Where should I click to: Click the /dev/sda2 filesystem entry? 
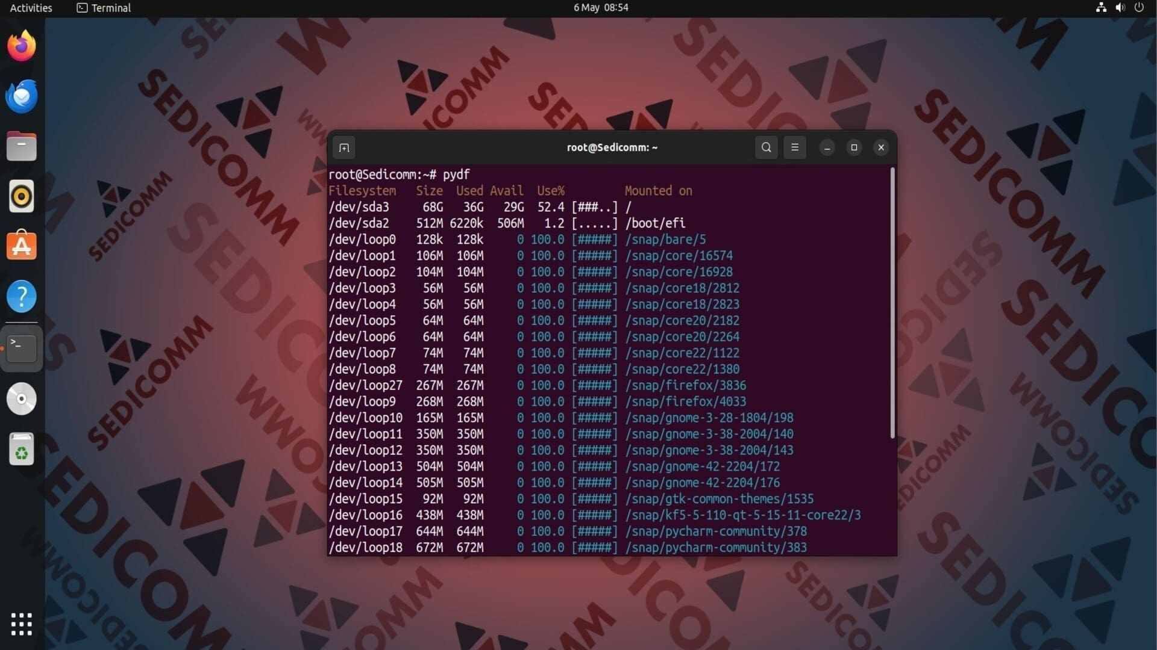[359, 223]
